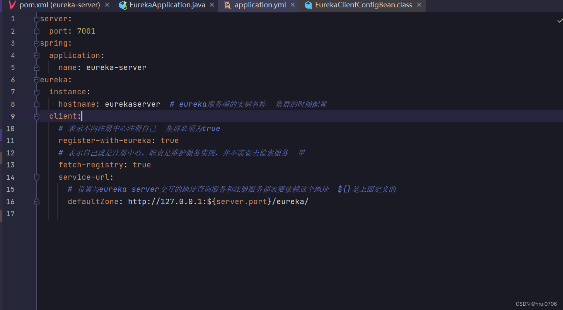Click the green inspection checkmark icon
563x310 pixels.
[559, 20]
